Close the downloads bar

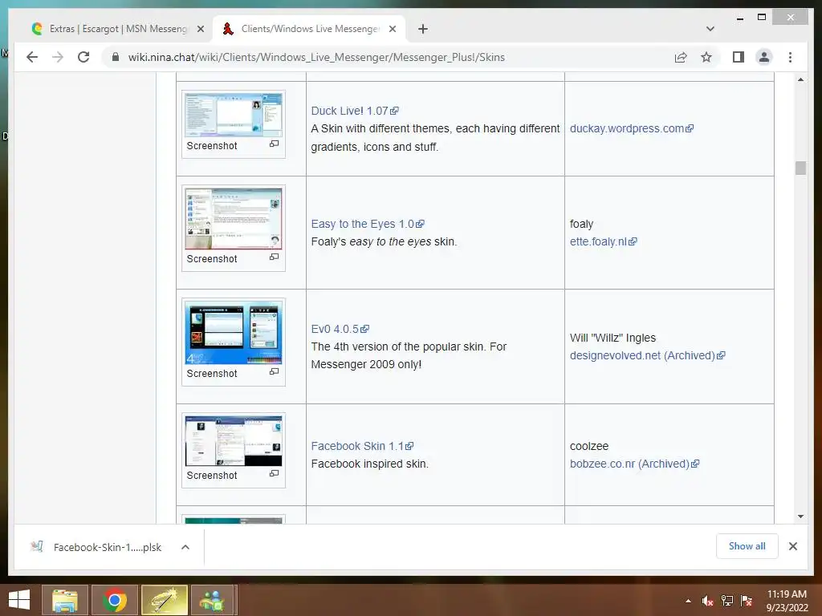pos(792,546)
